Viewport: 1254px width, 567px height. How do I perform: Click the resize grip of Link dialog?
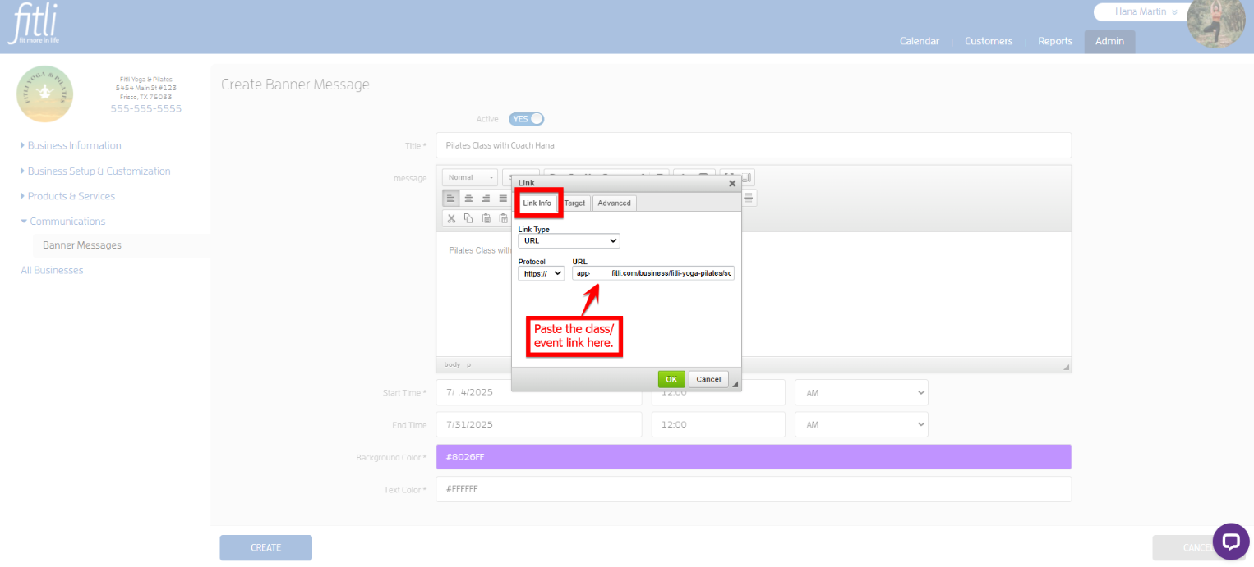pyautogui.click(x=735, y=384)
